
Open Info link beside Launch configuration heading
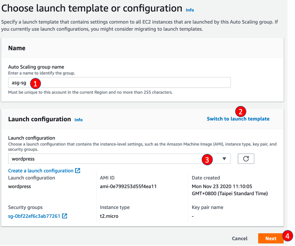(x=78, y=120)
